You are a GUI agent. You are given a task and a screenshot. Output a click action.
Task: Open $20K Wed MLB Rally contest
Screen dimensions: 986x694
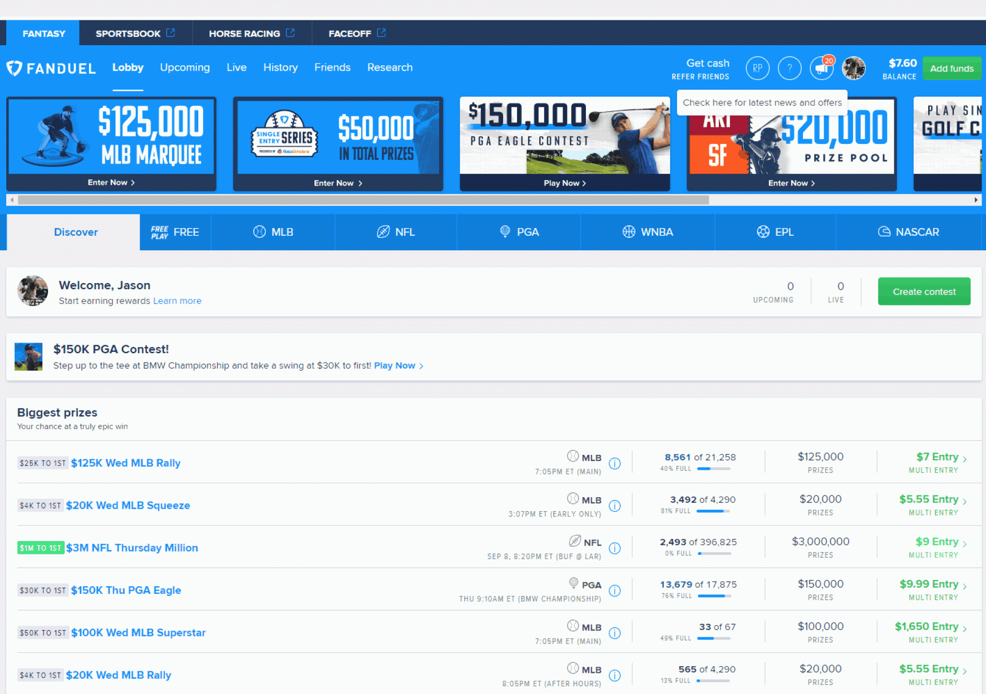pos(118,675)
